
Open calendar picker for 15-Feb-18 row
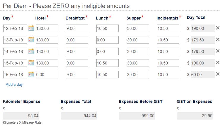tap(31, 63)
